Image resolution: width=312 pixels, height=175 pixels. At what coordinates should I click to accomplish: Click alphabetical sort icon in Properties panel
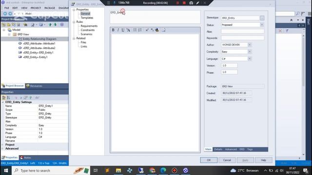pyautogui.click(x=9, y=98)
